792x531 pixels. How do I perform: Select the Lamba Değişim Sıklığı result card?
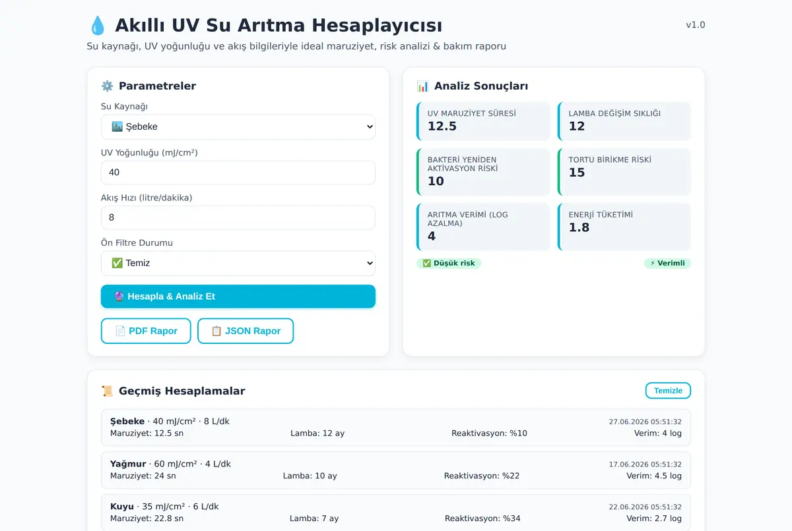[x=624, y=121]
